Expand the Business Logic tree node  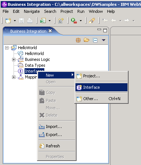(x=14, y=60)
